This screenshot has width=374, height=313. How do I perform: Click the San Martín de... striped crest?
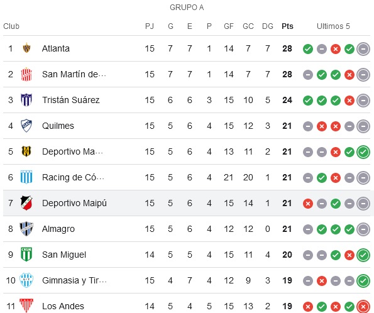tap(26, 74)
